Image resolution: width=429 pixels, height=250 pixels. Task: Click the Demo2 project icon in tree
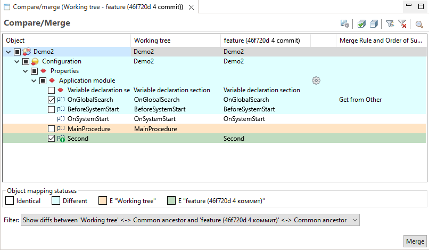pos(27,52)
